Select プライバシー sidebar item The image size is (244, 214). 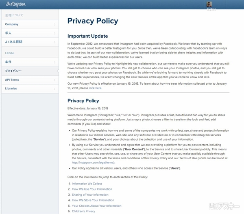tap(13, 71)
